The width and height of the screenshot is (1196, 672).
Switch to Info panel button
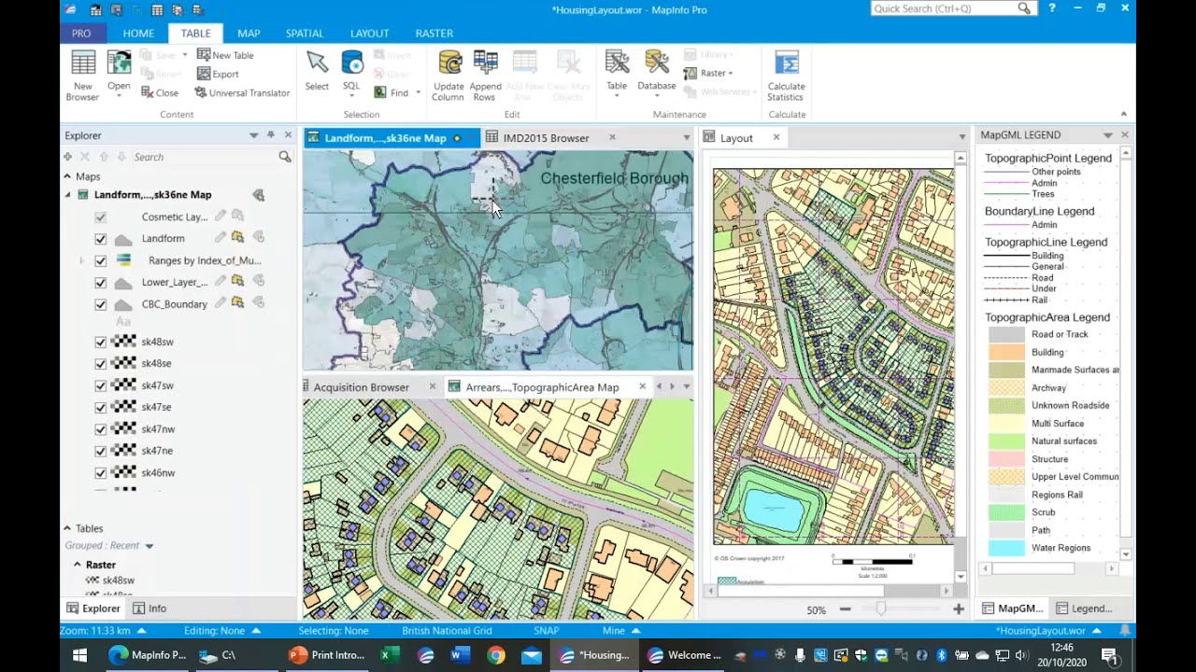click(x=149, y=609)
